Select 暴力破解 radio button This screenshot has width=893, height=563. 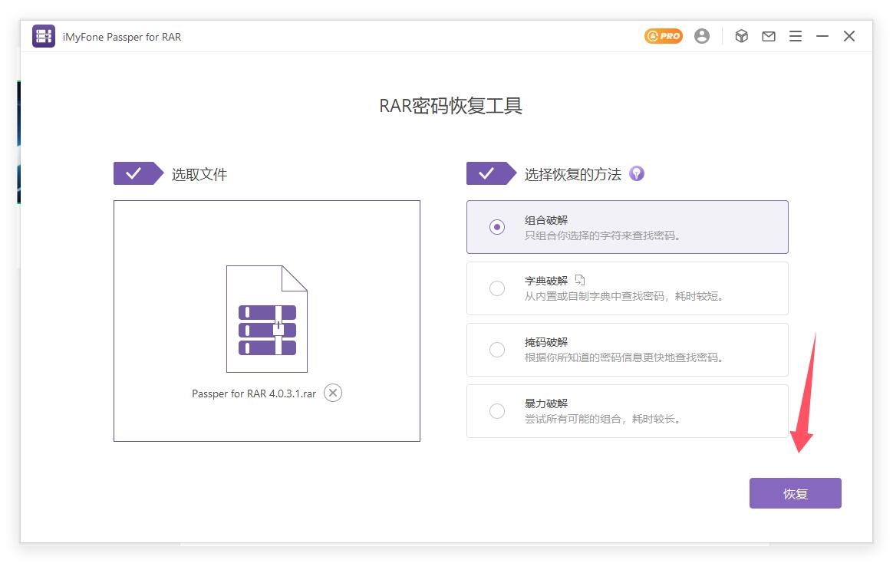496,411
